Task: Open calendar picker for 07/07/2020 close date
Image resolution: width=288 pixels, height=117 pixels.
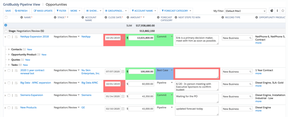Action: (x=123, y=71)
